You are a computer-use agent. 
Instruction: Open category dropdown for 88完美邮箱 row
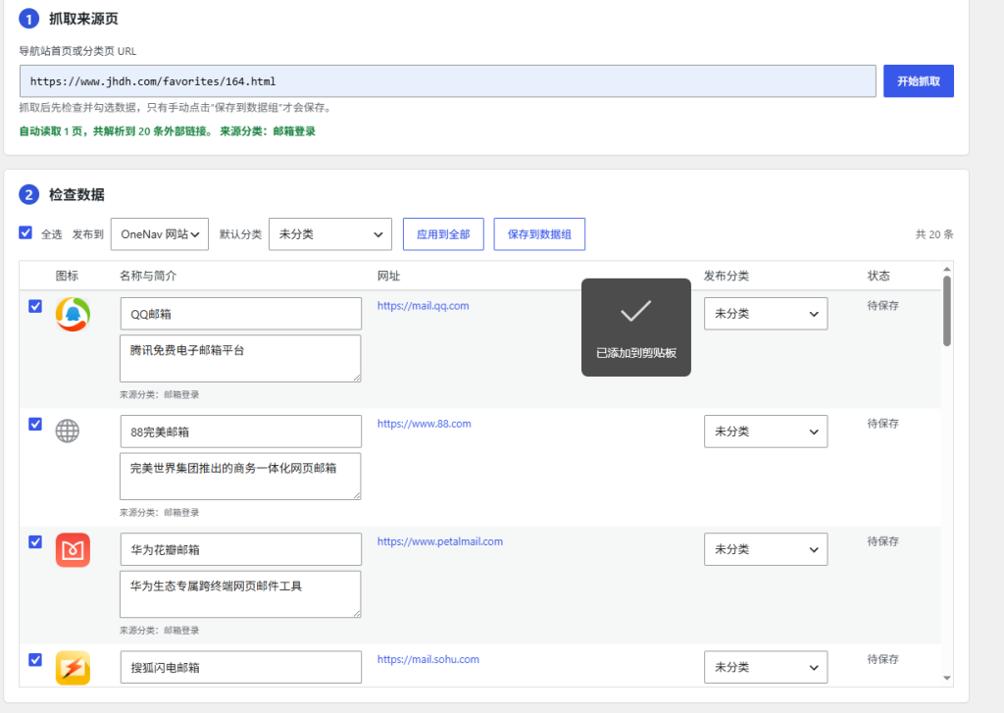pos(766,432)
